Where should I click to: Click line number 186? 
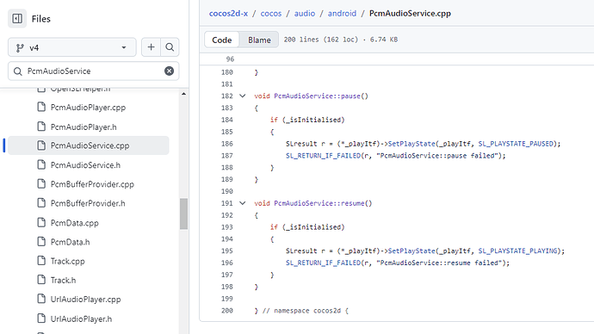[226, 144]
